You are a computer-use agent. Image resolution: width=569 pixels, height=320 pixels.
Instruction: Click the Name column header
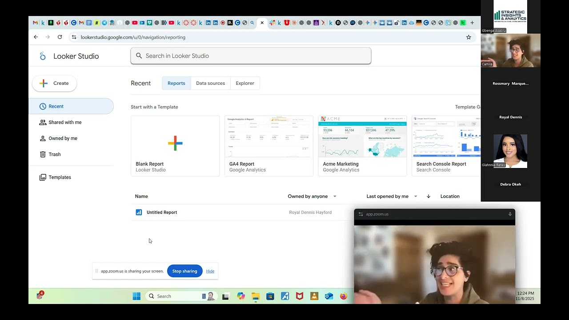[x=141, y=196]
